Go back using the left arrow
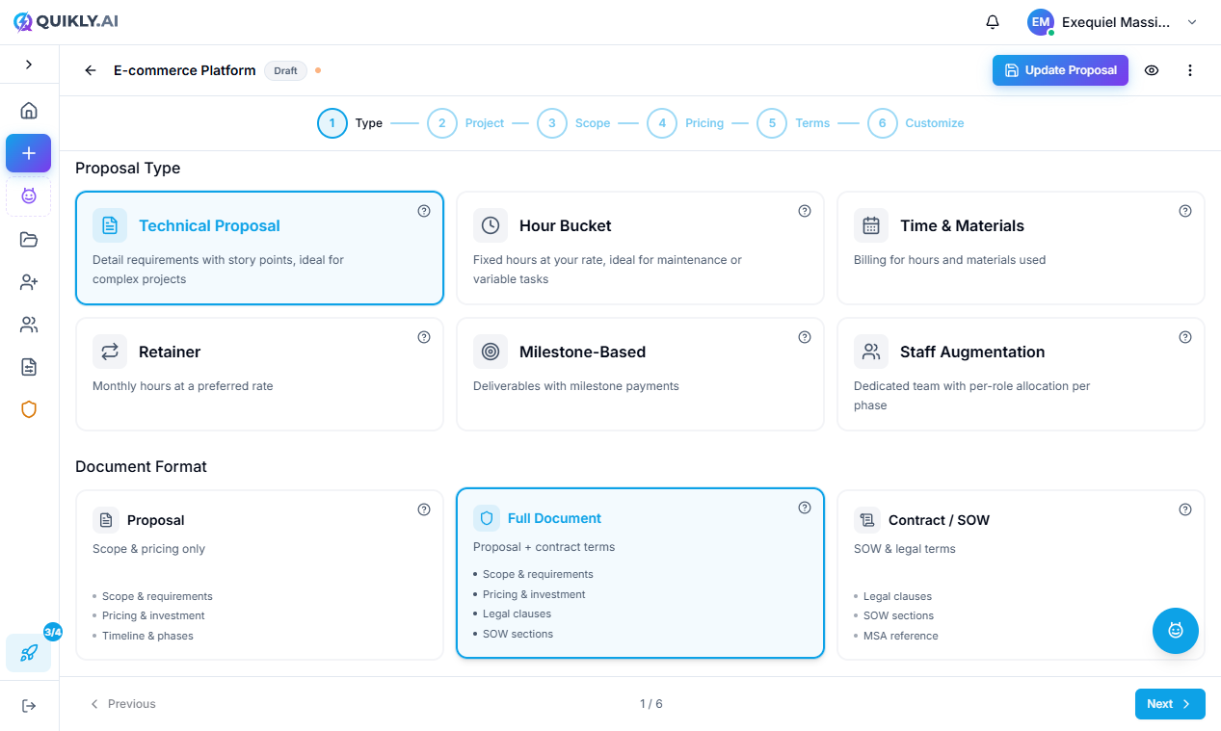This screenshot has width=1221, height=731. pyautogui.click(x=91, y=70)
